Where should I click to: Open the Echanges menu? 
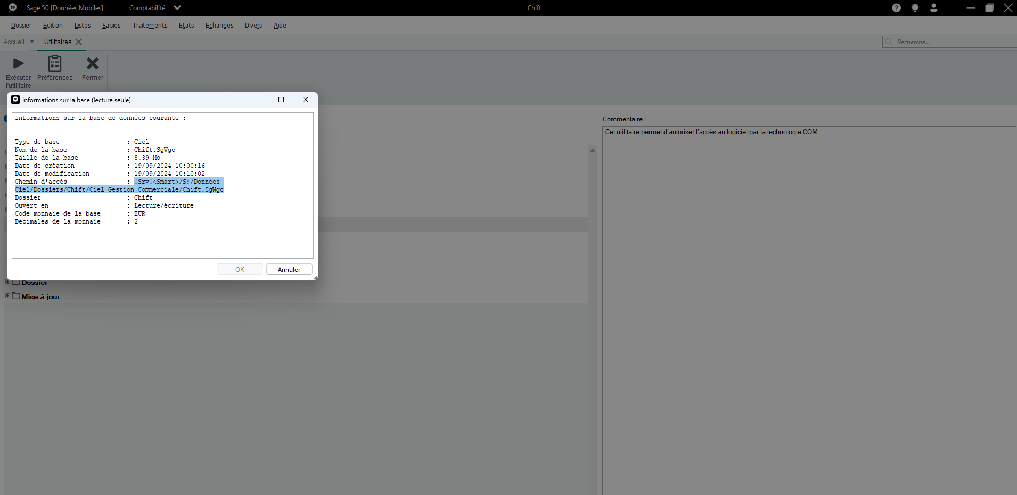point(219,26)
